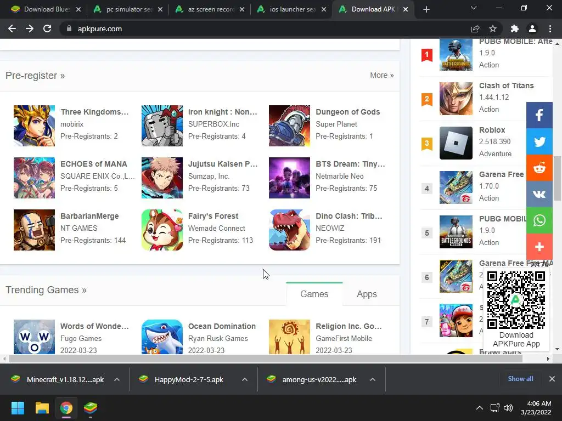The width and height of the screenshot is (562, 421).
Task: Click the APKPure QR code
Action: 516,300
